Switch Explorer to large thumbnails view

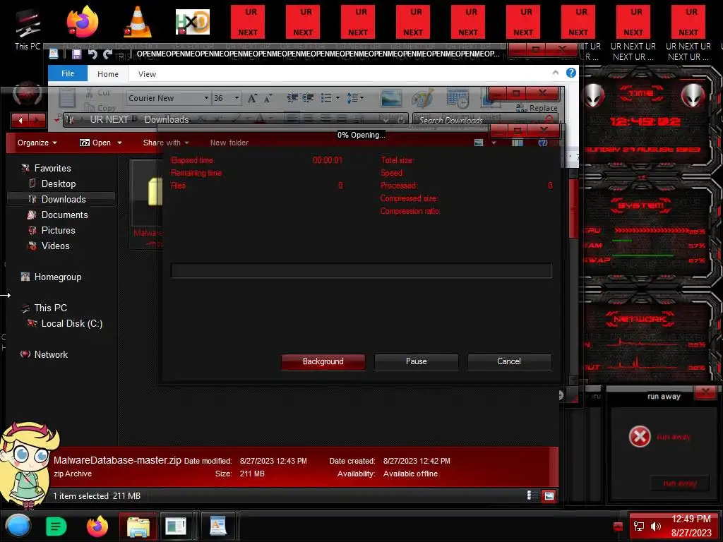[549, 495]
